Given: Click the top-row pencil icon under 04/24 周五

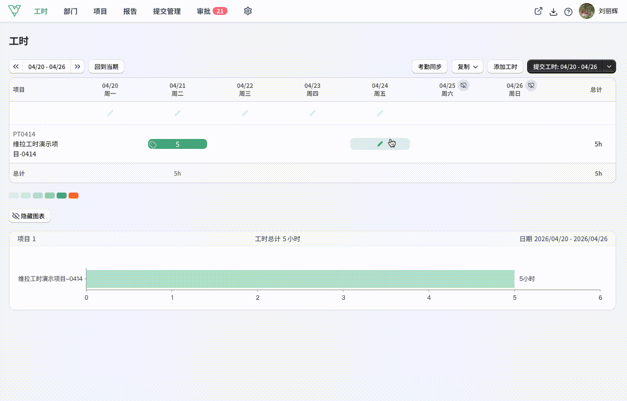Looking at the screenshot, I should 380,113.
